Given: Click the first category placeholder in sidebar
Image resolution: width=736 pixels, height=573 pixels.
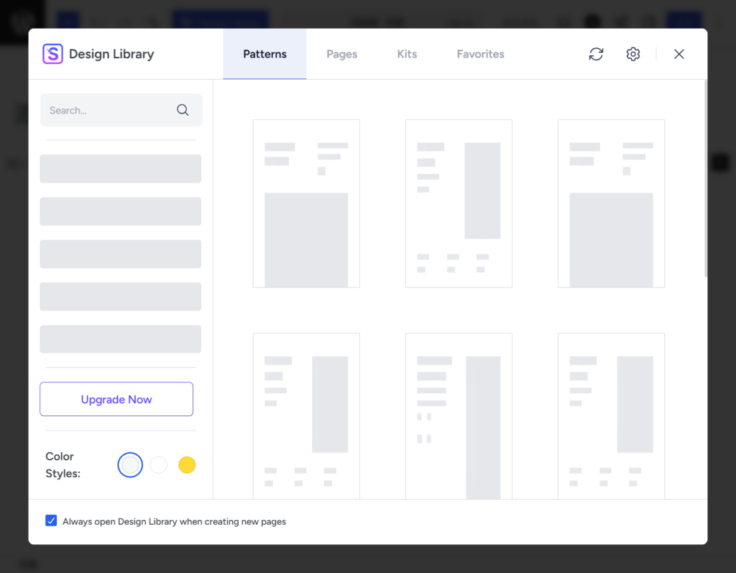Looking at the screenshot, I should [121, 169].
